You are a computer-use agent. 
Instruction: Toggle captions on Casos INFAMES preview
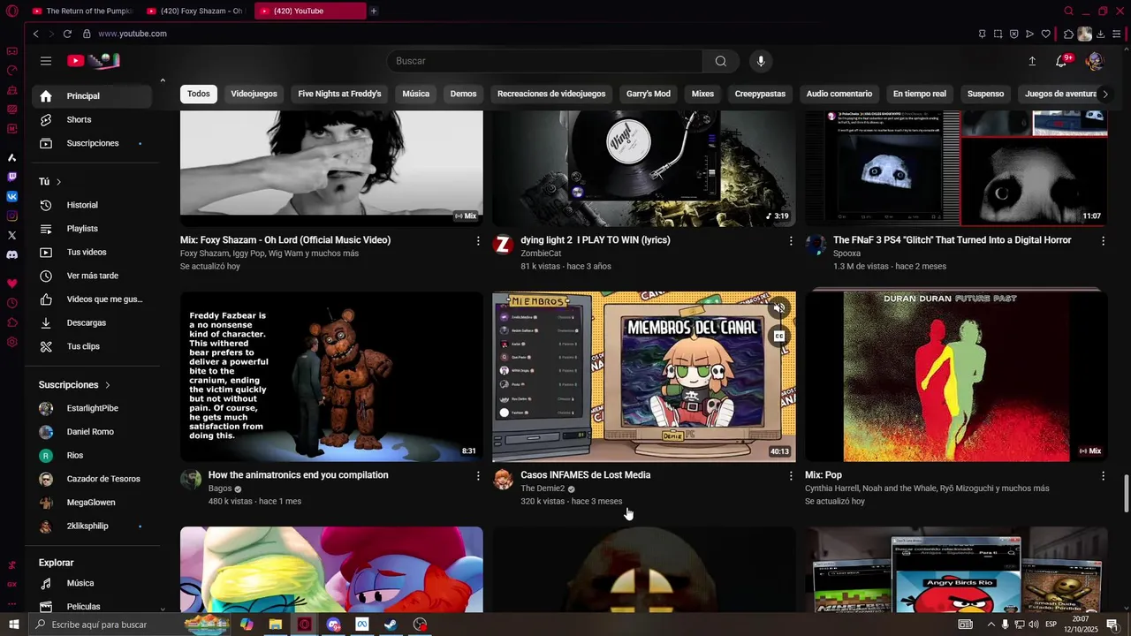tap(778, 336)
